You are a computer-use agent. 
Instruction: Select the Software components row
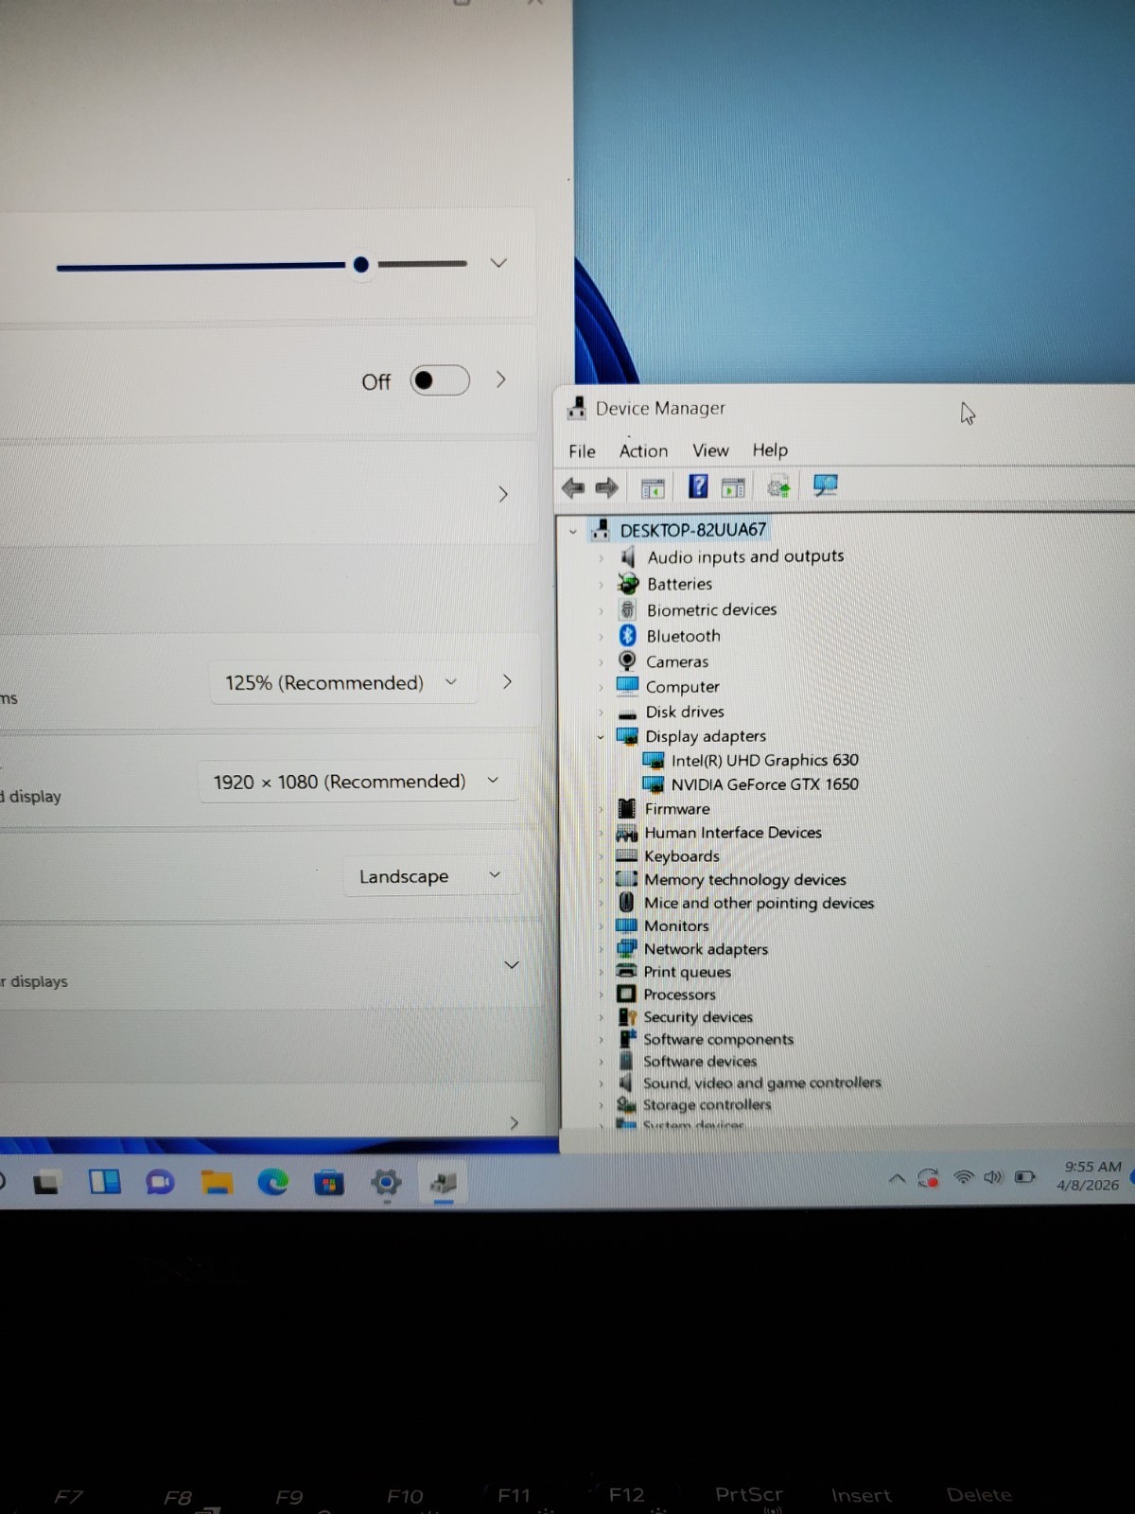tap(718, 1039)
